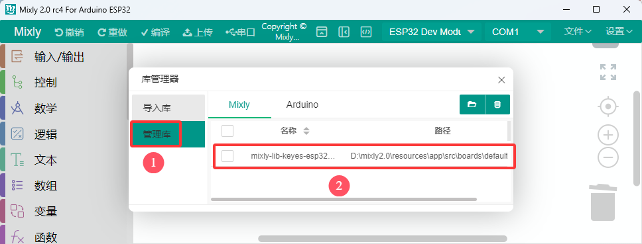Click the undo arrow icon in toolbar

tap(59, 32)
